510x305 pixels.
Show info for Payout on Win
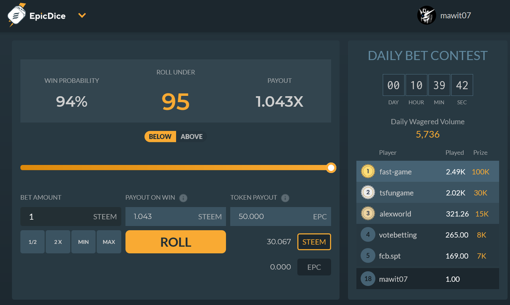(x=183, y=198)
